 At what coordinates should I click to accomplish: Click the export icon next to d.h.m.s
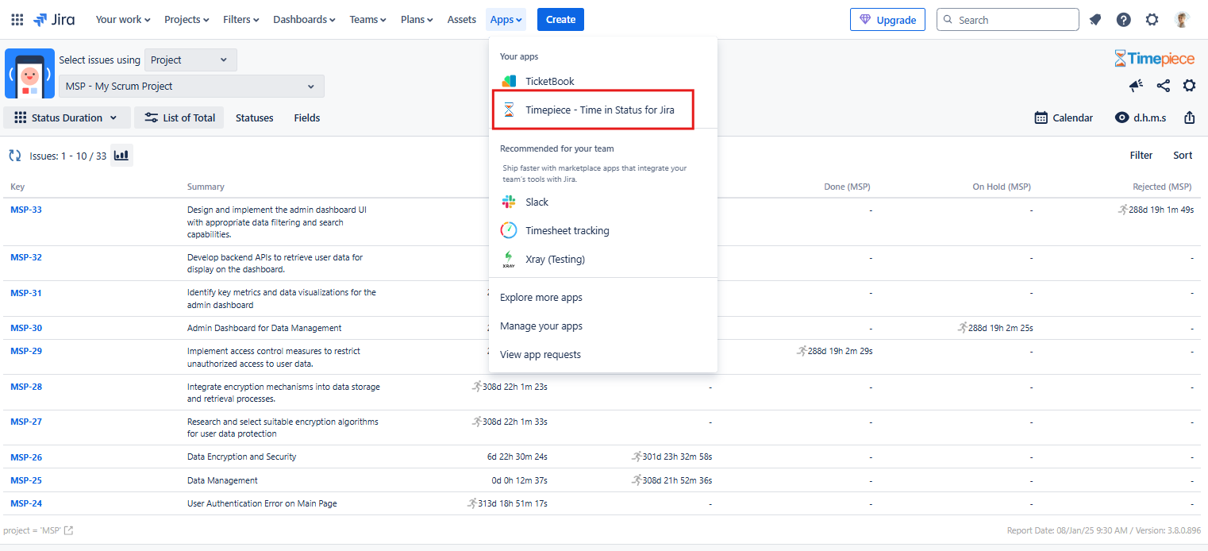pos(1189,118)
